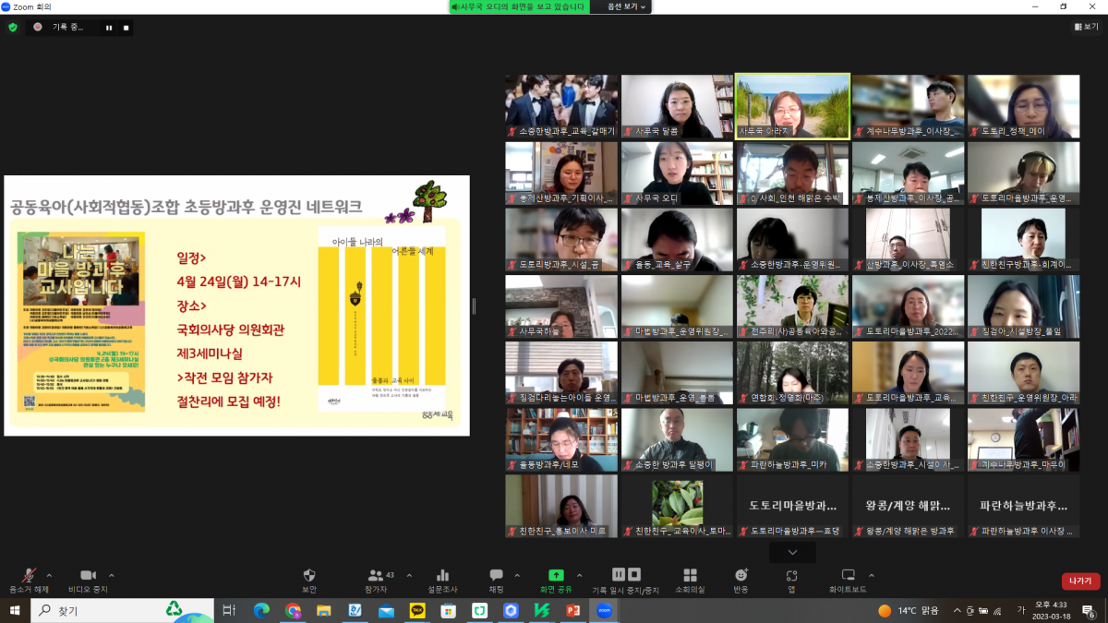Open the 화이트보드 whiteboard icon
The width and height of the screenshot is (1108, 623).
(x=848, y=575)
